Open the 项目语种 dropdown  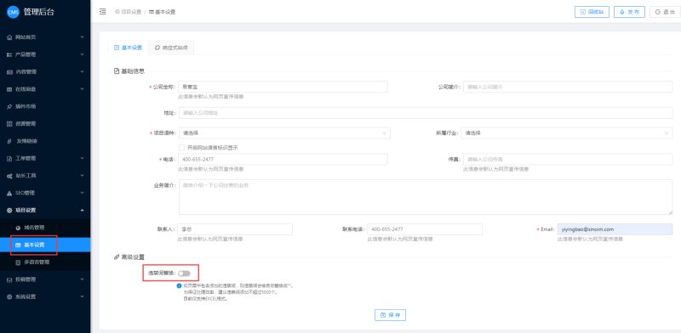click(x=284, y=133)
